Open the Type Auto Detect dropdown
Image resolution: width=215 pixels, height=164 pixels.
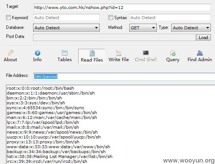tap(191, 28)
